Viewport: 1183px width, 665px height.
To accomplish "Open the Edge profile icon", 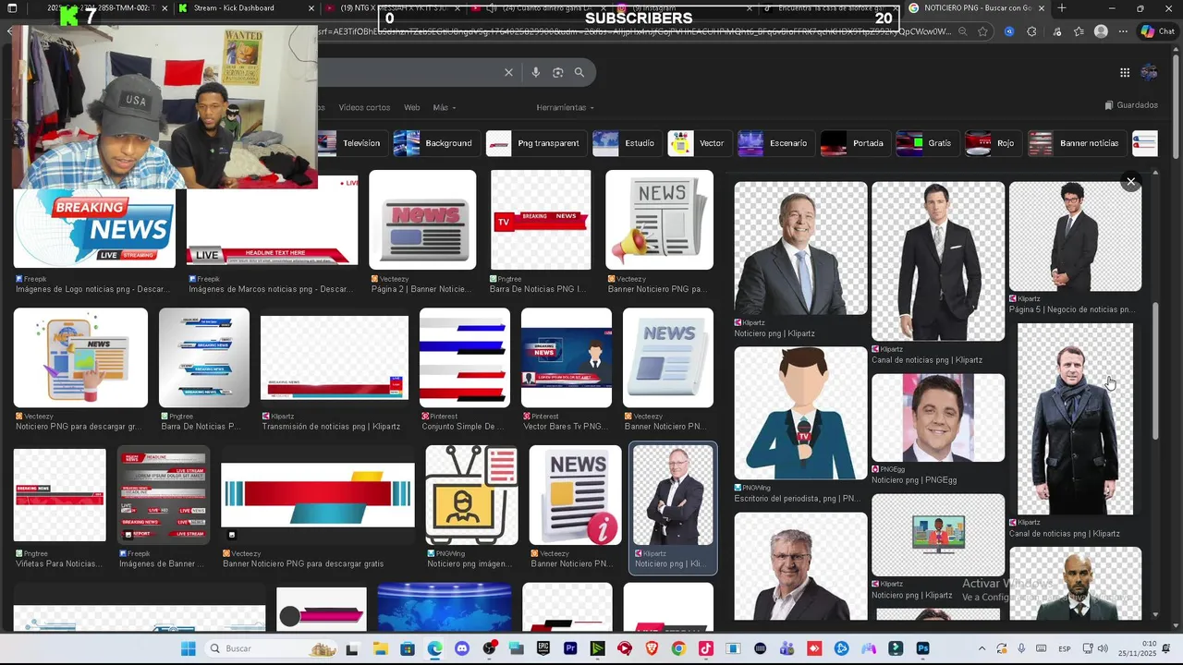I will (x=1101, y=31).
